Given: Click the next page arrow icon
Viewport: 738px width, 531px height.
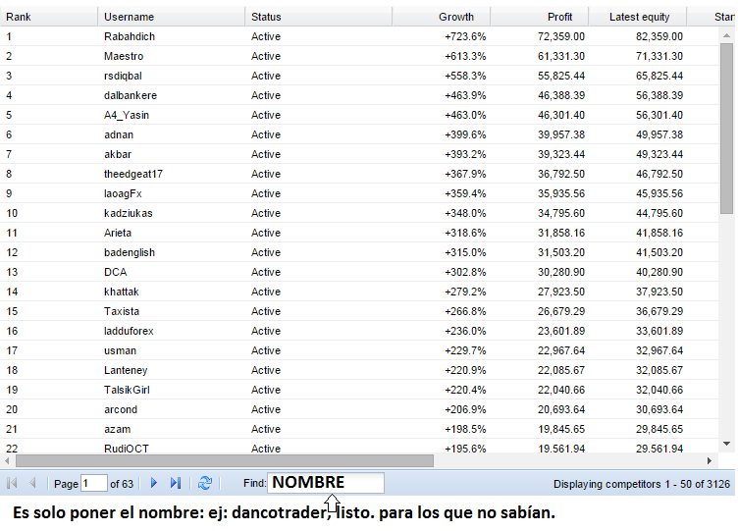Looking at the screenshot, I should coord(154,483).
